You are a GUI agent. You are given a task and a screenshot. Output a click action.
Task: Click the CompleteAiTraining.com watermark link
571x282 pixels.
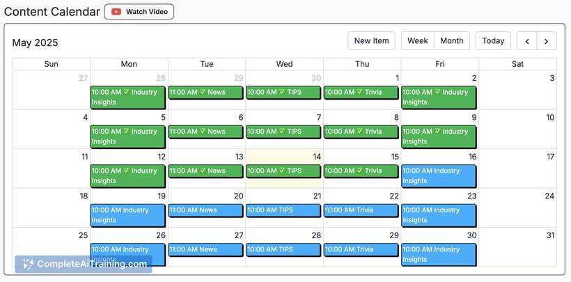pyautogui.click(x=84, y=264)
